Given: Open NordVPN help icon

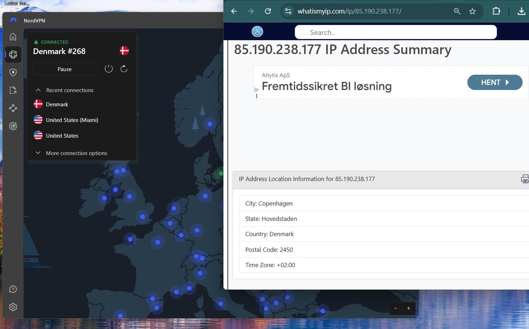Looking at the screenshot, I should [x=13, y=289].
